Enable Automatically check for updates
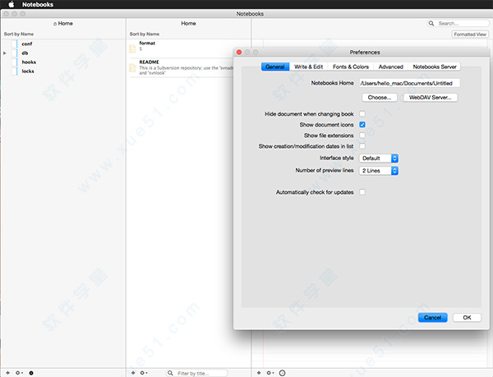Viewport: 493px width, 377px height. point(362,192)
